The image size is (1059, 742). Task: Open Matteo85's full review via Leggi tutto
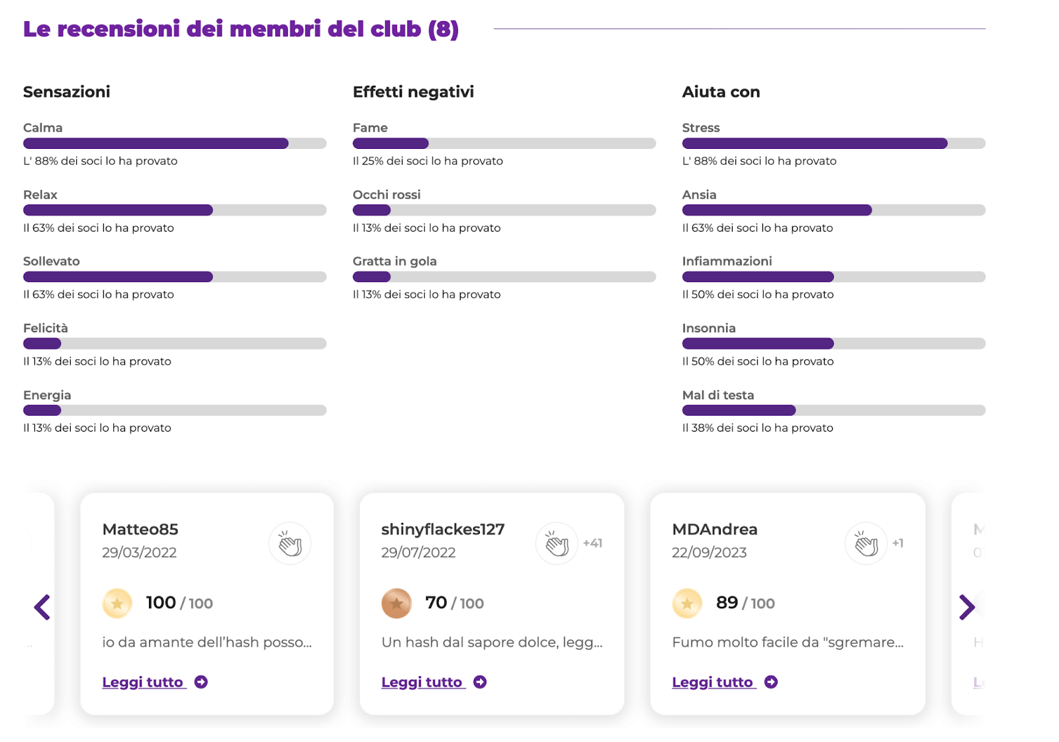(143, 682)
